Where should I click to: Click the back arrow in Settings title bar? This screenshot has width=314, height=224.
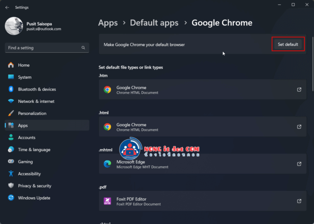click(7, 7)
